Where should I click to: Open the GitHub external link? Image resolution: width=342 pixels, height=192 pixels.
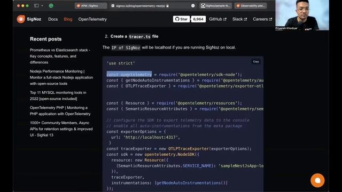click(x=217, y=19)
